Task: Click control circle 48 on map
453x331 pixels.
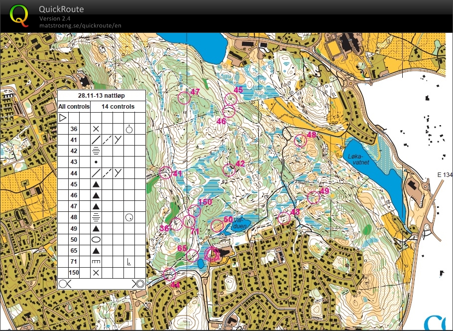Action: [300, 141]
